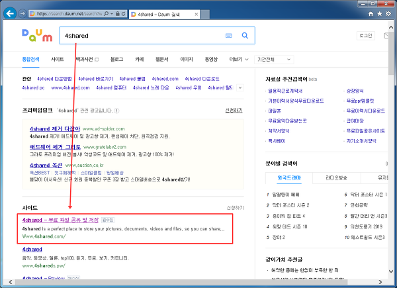Select the 동영상 search tab
The width and height of the screenshot is (397, 288).
[211, 60]
